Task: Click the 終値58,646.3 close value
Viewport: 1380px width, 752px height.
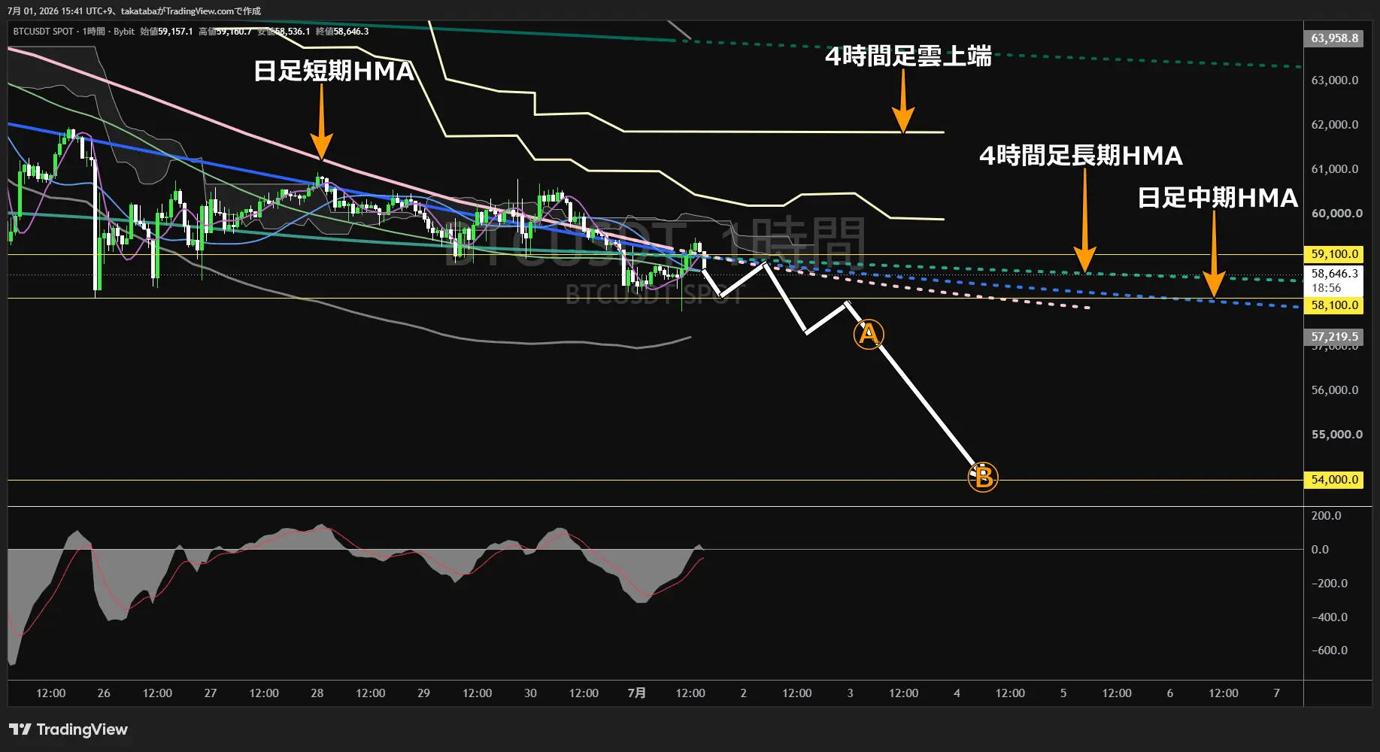Action: click(x=342, y=32)
